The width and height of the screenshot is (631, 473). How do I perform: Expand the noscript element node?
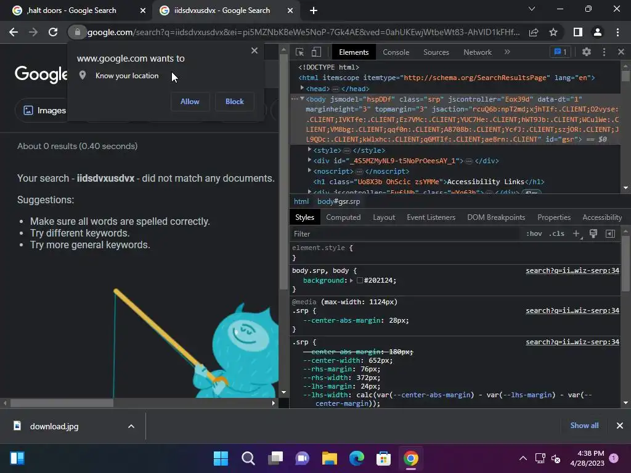(x=309, y=171)
